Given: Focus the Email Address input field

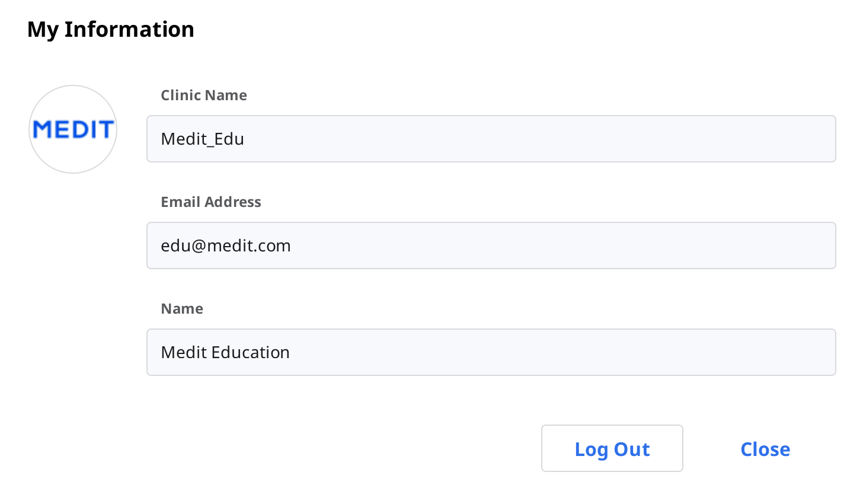Looking at the screenshot, I should 491,245.
